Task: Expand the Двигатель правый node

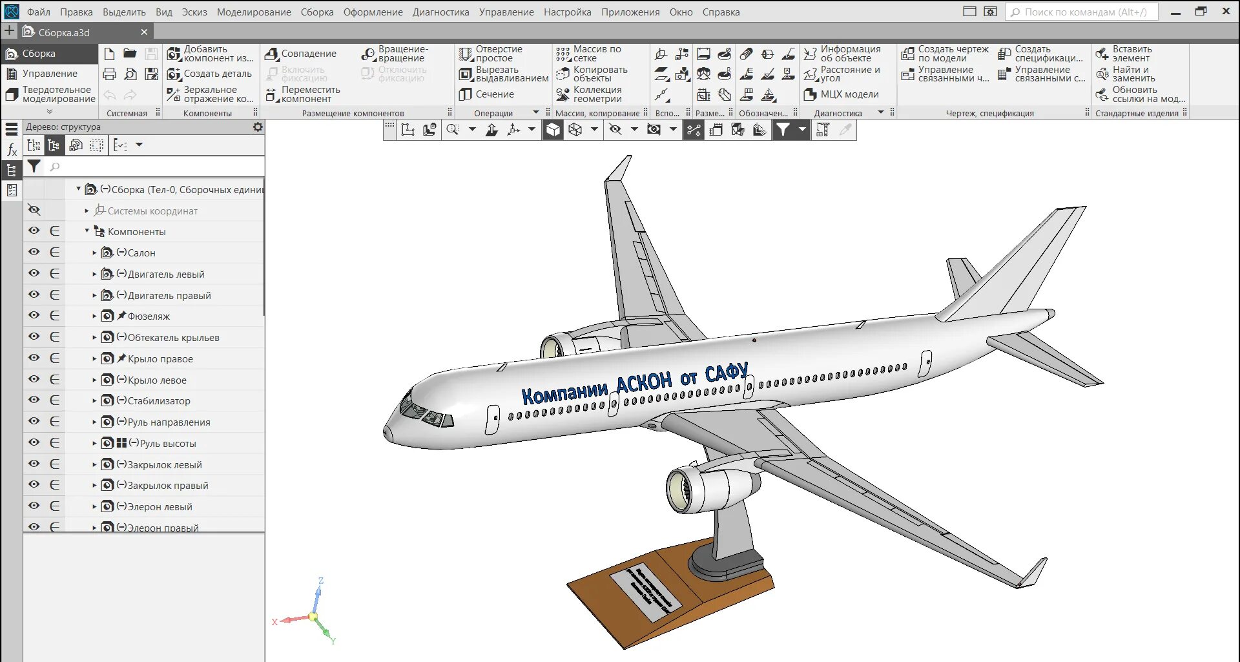Action: click(x=94, y=296)
